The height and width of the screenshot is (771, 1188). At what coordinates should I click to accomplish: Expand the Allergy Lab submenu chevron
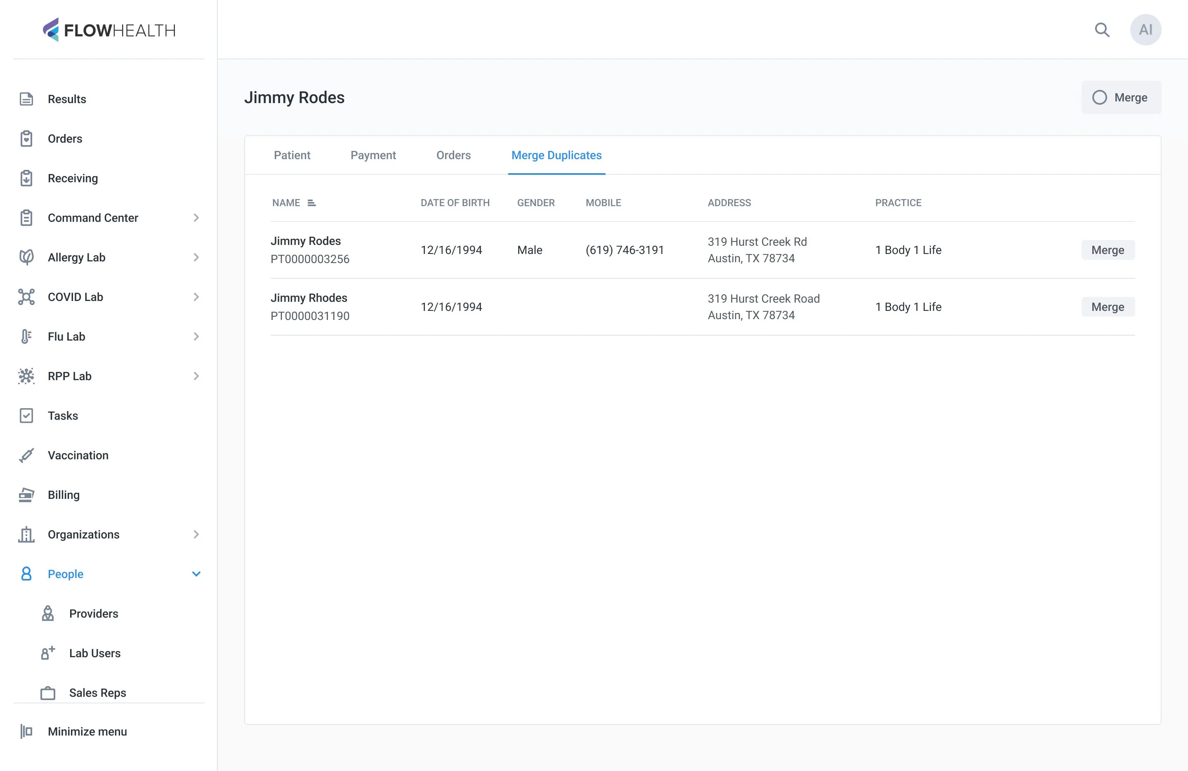click(196, 257)
